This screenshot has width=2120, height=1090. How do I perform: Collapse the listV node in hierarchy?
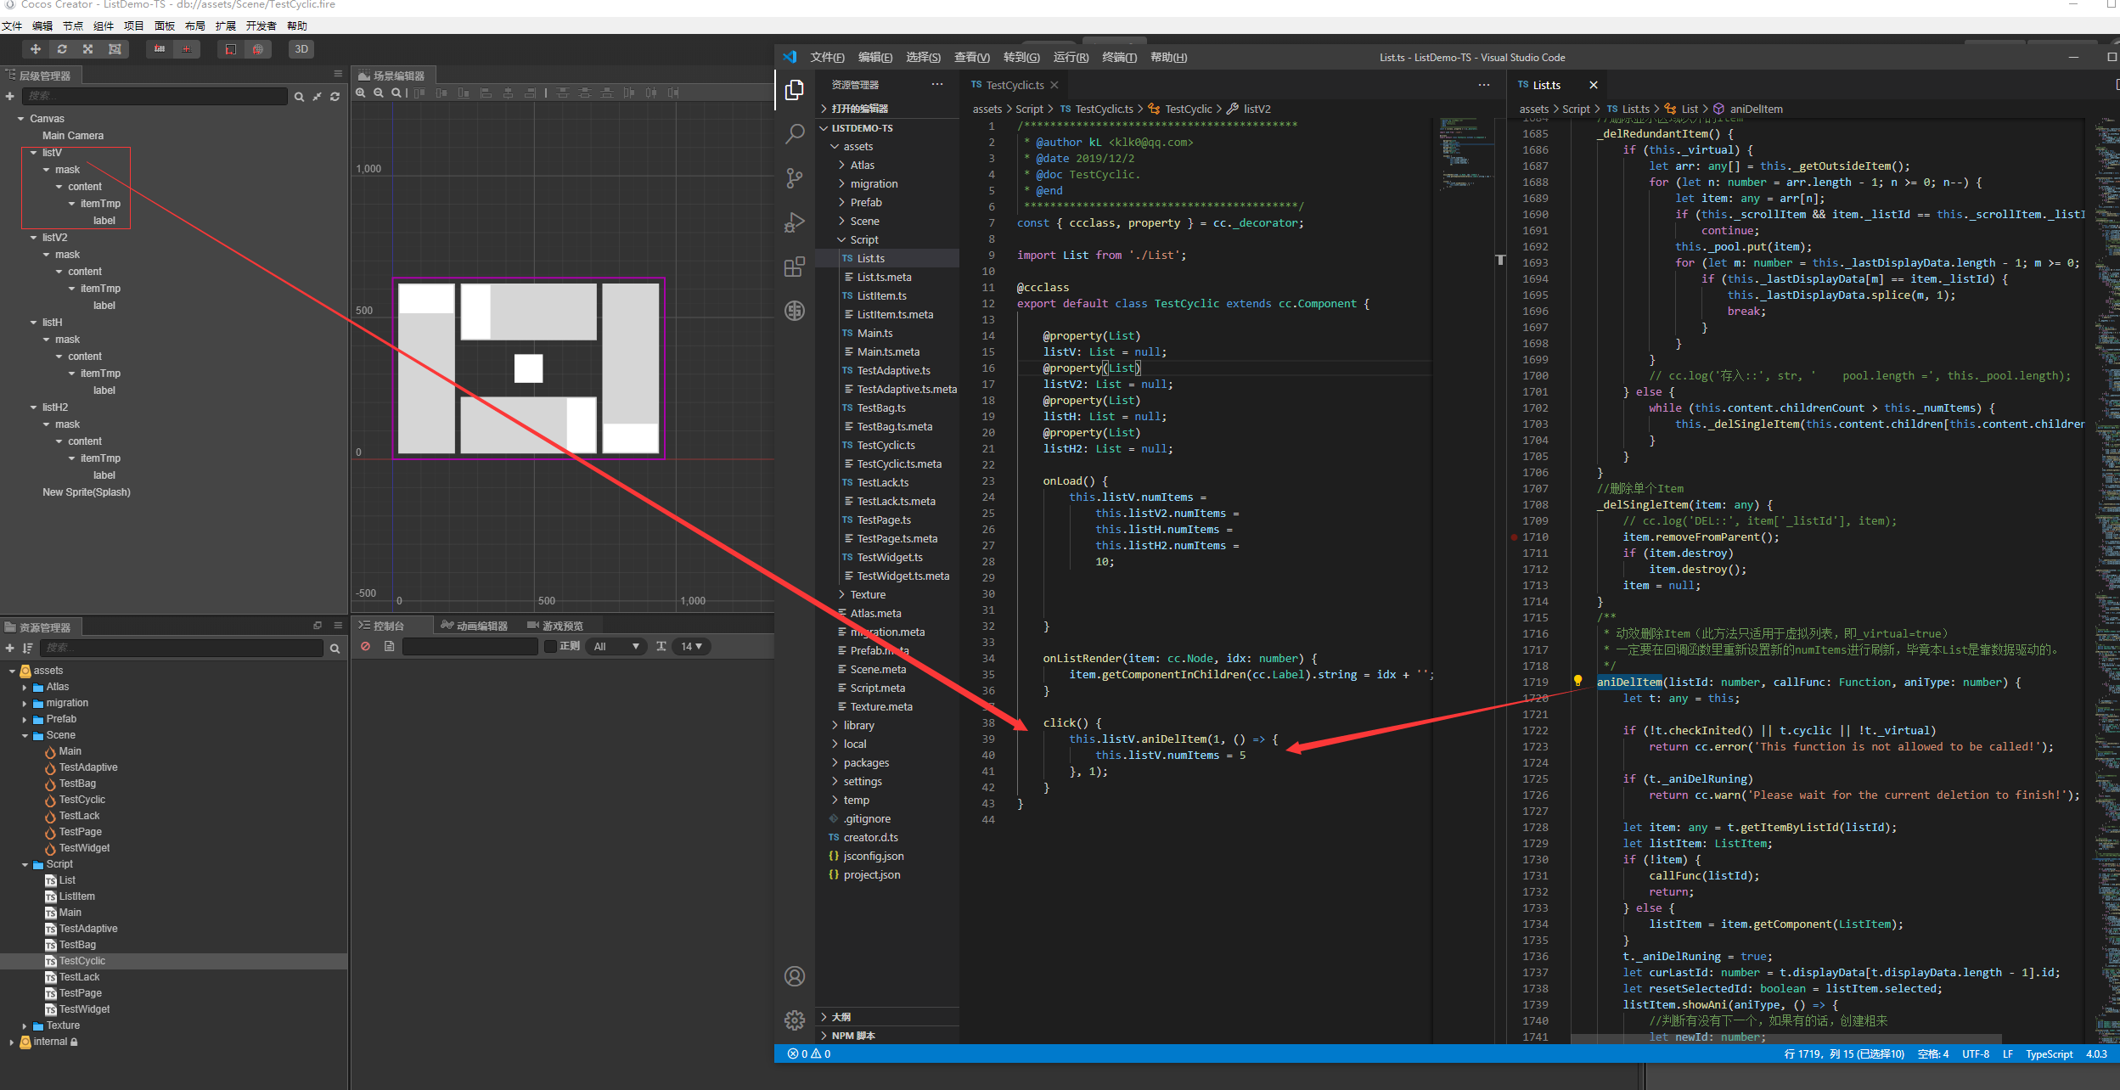[x=34, y=153]
